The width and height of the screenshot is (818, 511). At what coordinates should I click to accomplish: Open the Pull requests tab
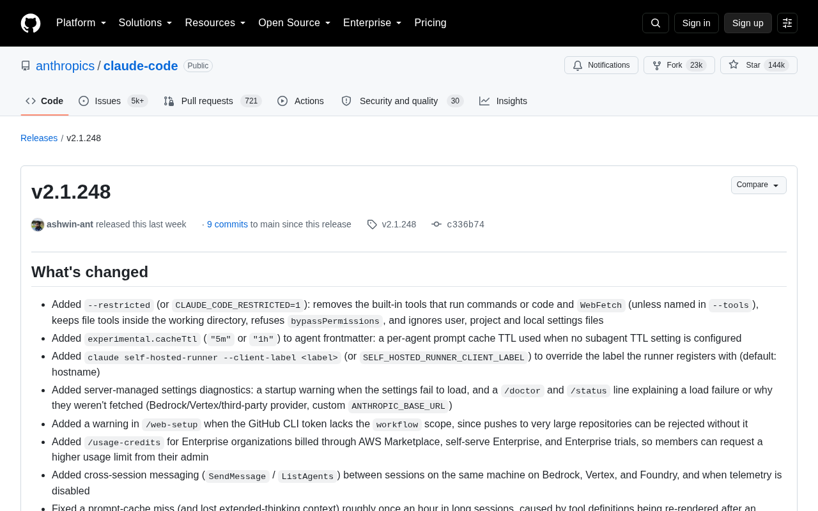click(213, 101)
